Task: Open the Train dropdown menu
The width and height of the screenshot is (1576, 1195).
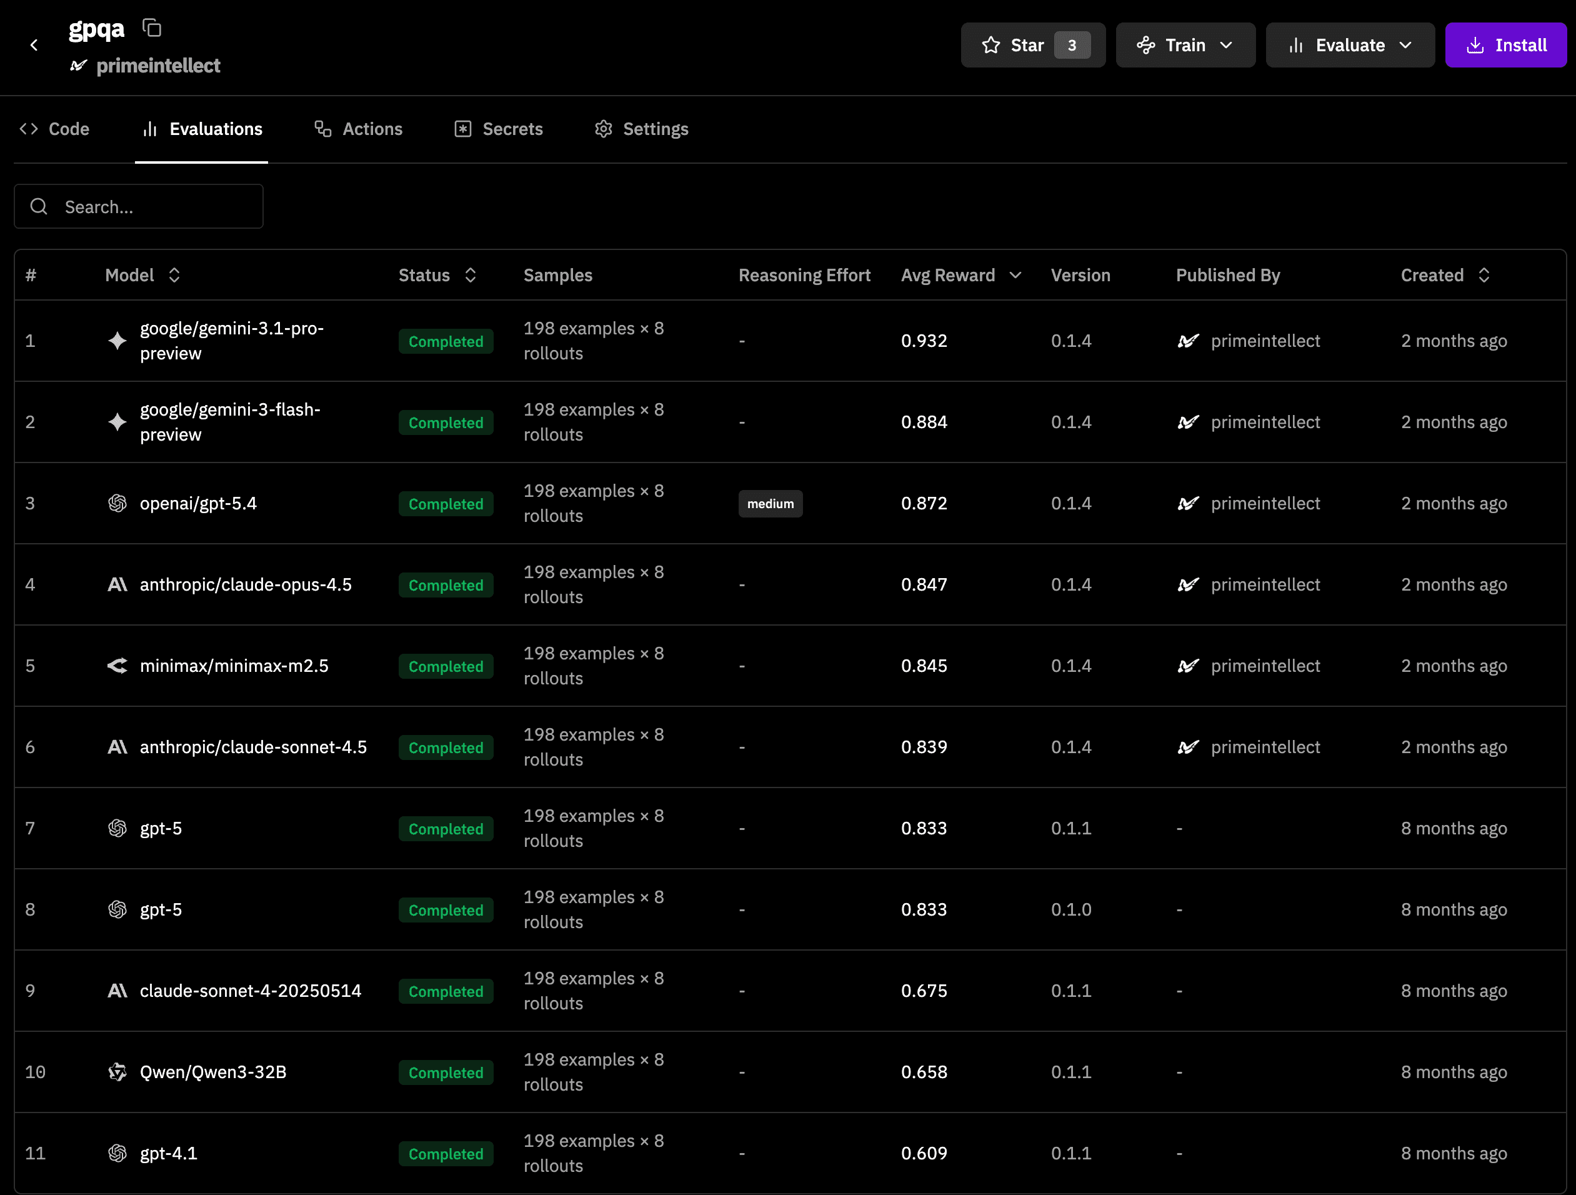Action: coord(1185,45)
